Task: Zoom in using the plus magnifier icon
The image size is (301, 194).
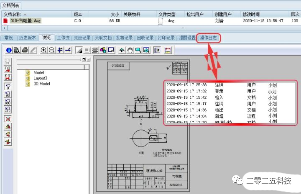Action: click(x=43, y=50)
